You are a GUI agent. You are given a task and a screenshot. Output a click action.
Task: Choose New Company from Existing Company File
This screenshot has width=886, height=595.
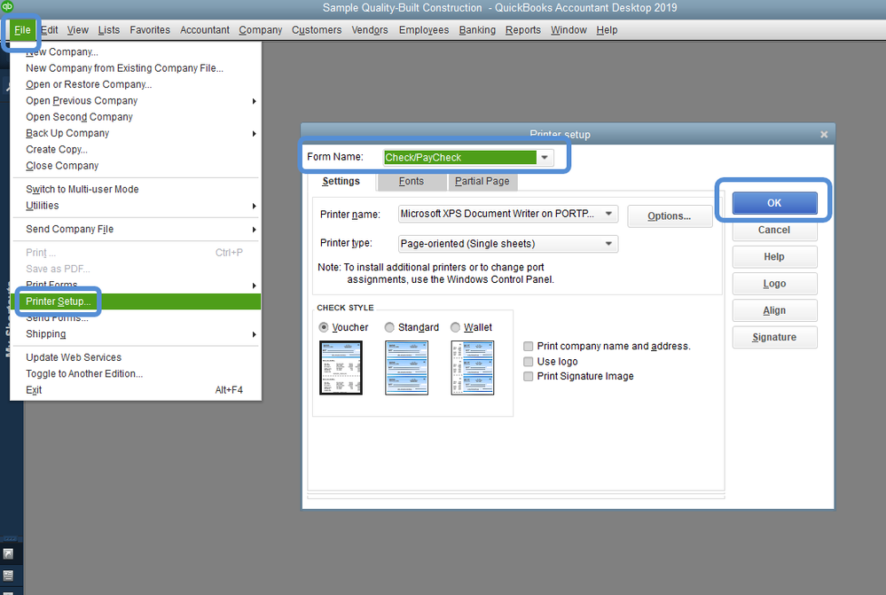(x=136, y=67)
